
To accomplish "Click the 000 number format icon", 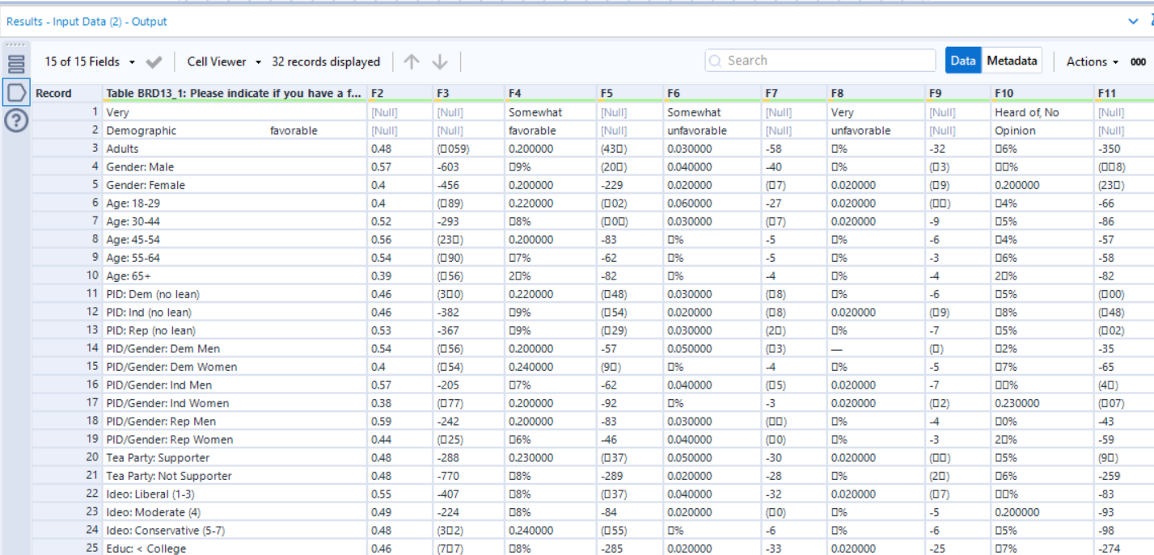I will 1139,62.
